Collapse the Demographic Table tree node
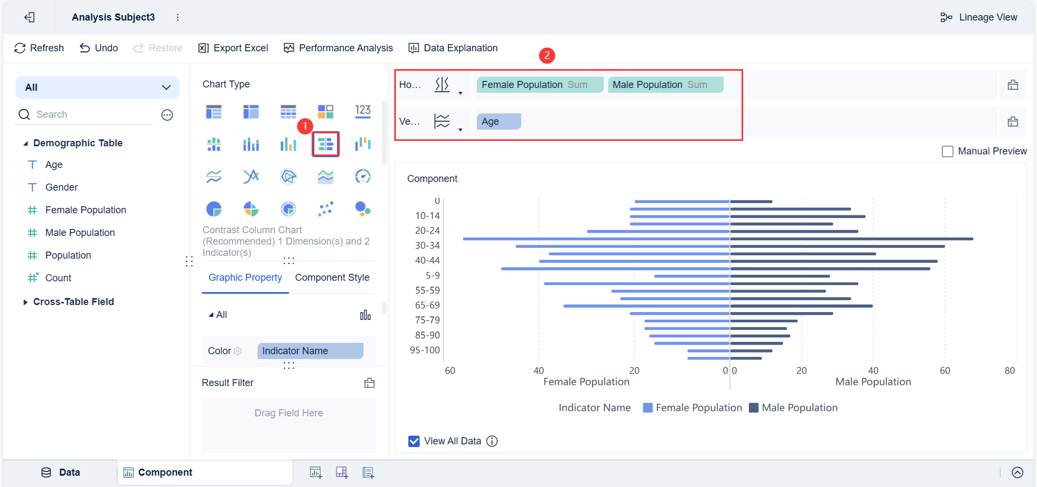Image resolution: width=1037 pixels, height=487 pixels. click(x=25, y=144)
